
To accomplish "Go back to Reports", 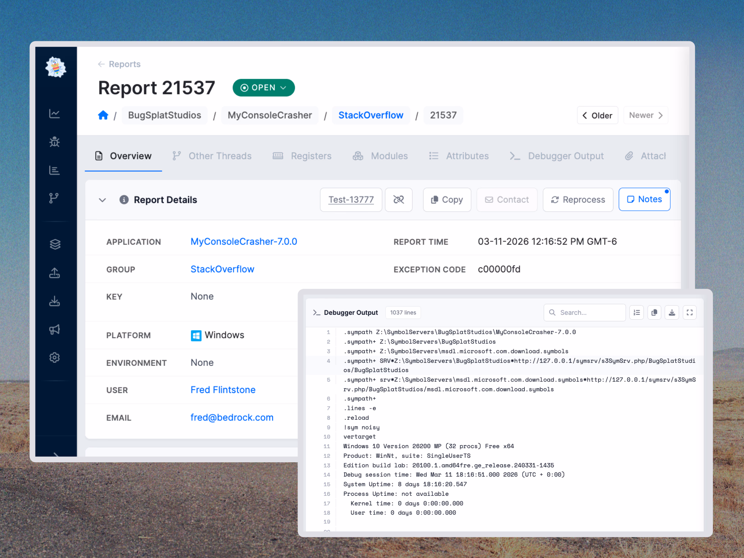I will pos(119,64).
